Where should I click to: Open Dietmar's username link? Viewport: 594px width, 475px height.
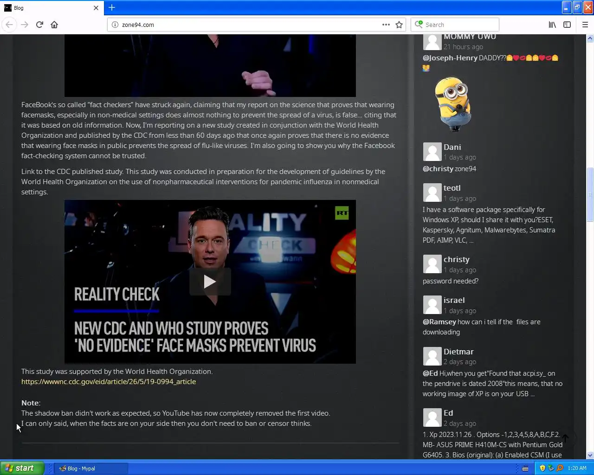(x=458, y=352)
